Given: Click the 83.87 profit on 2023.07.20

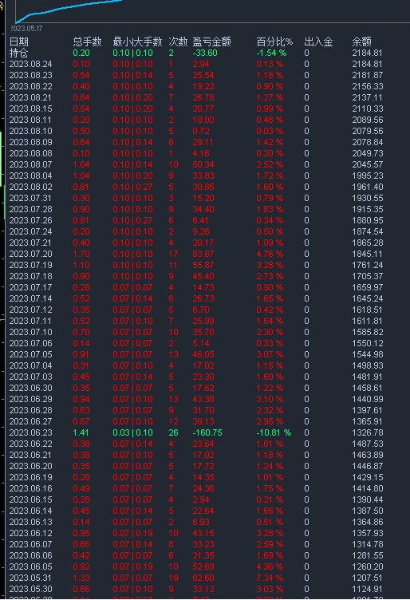Looking at the screenshot, I should [x=203, y=254].
